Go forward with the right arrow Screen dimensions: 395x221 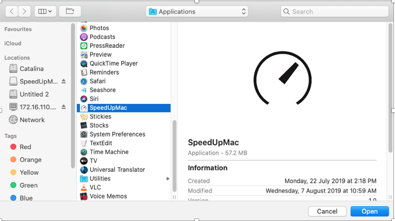click(x=24, y=12)
